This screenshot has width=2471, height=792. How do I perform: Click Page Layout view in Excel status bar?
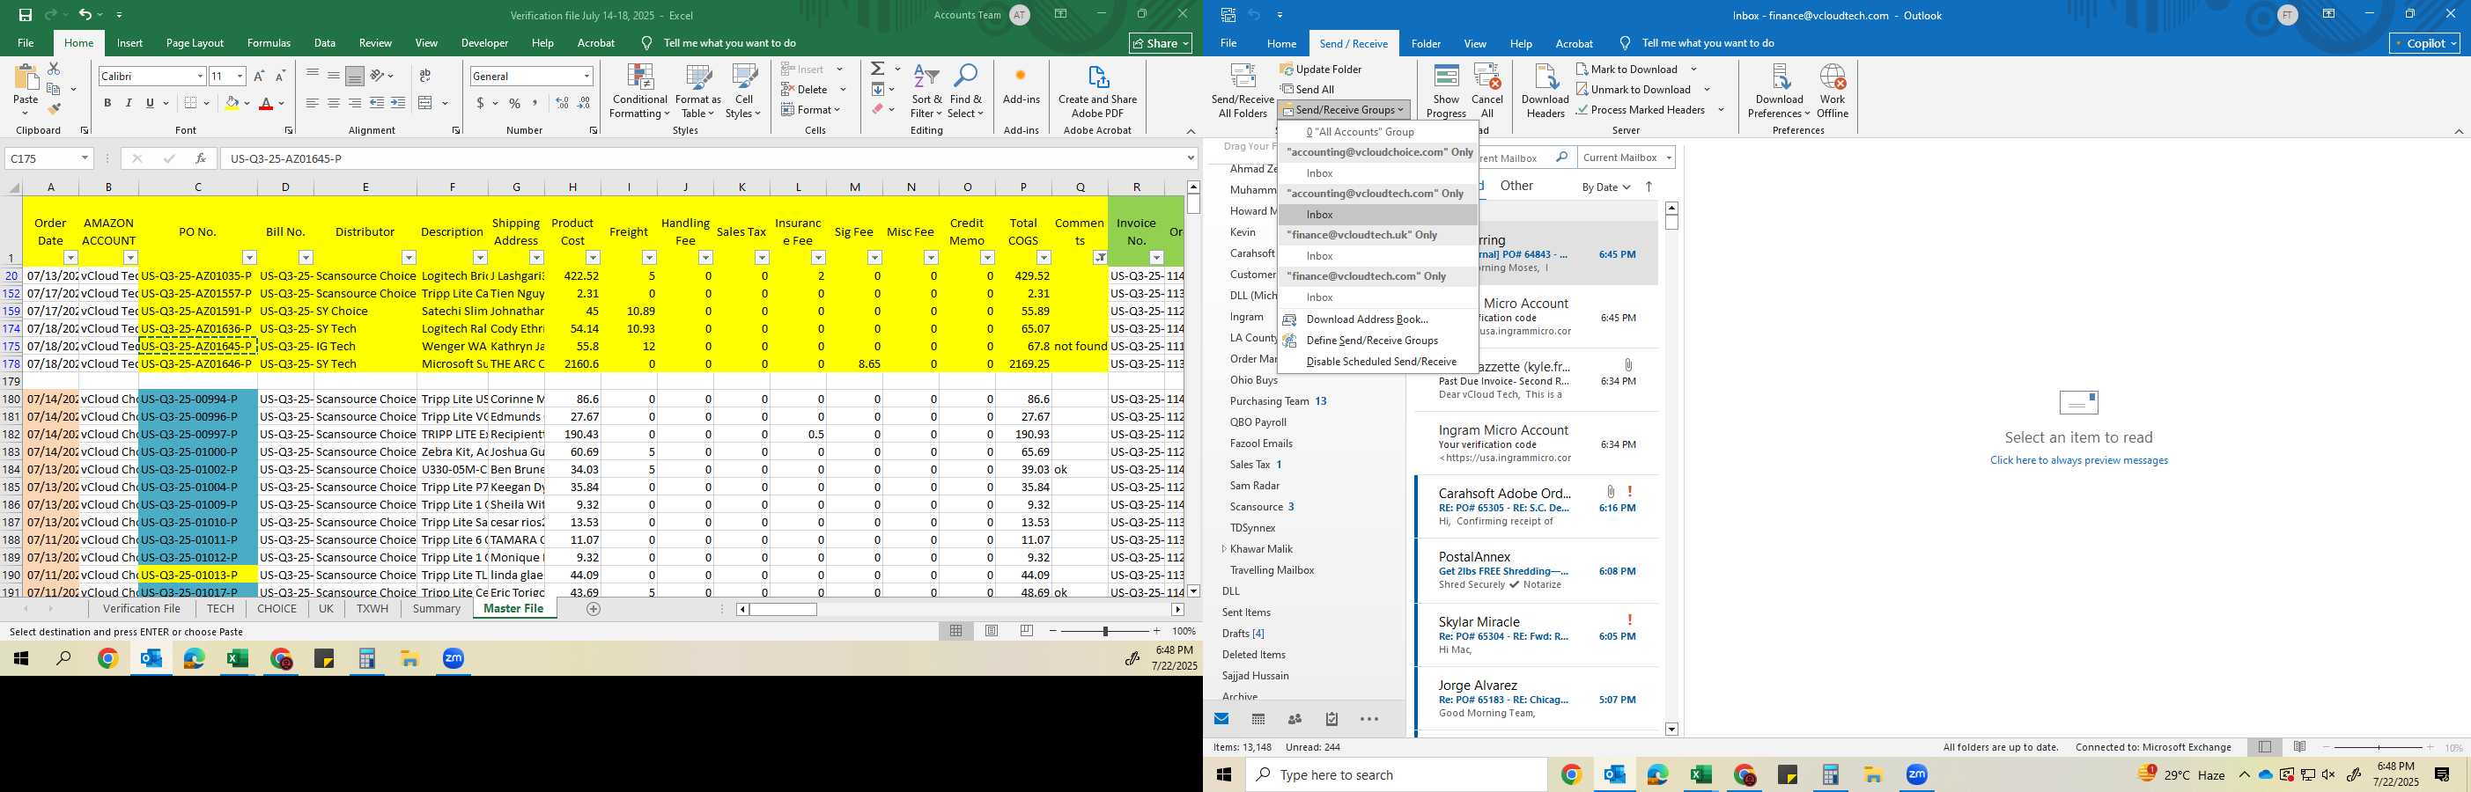pos(991,631)
